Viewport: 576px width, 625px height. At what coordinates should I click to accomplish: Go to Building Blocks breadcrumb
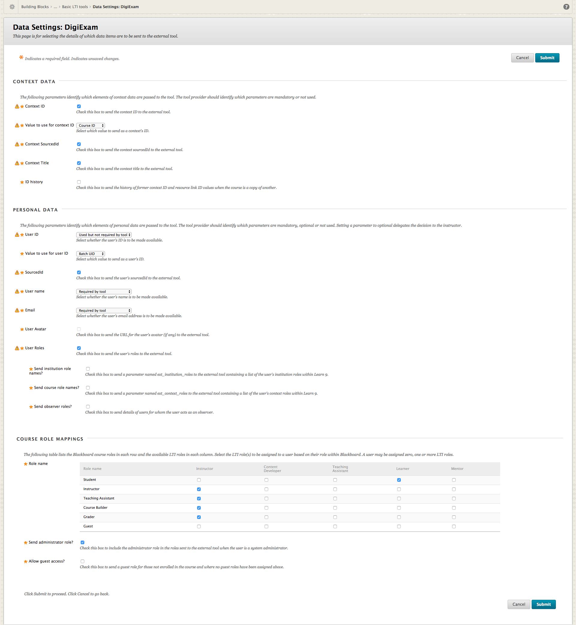click(35, 7)
